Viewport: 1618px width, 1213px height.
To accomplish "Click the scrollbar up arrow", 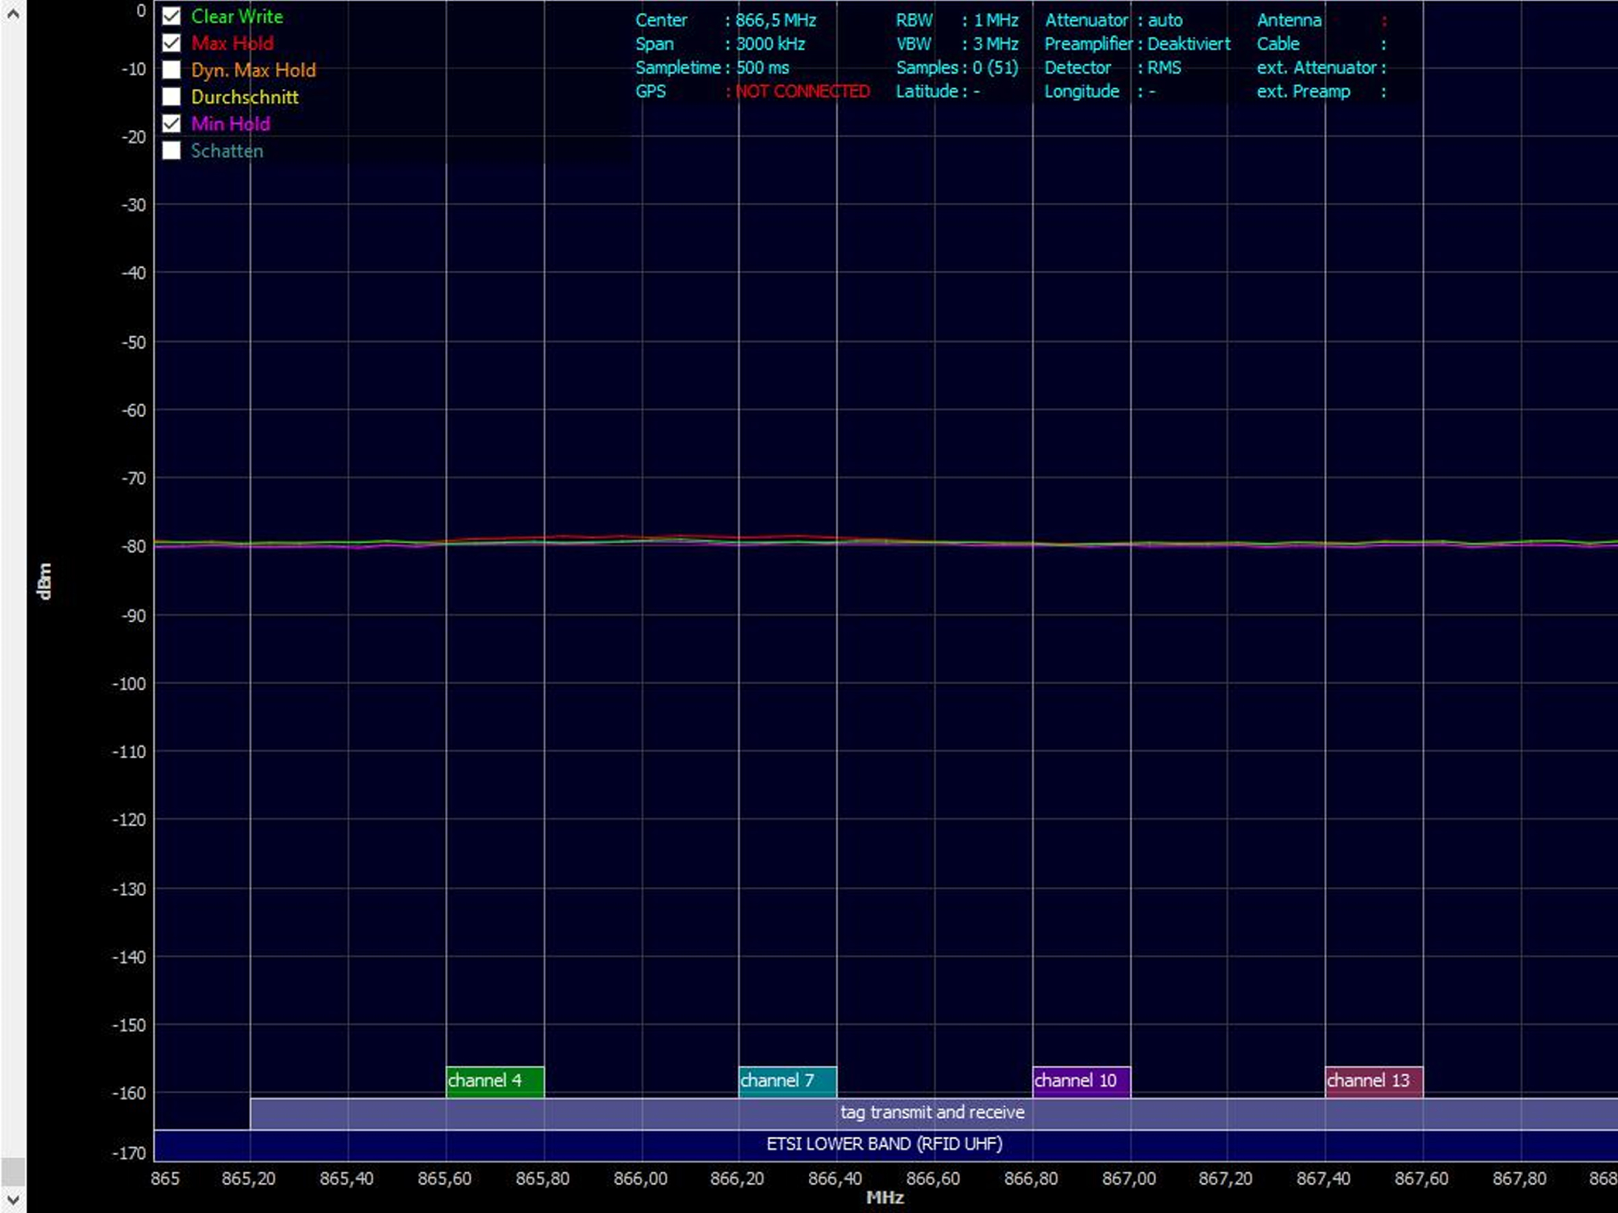I will [12, 12].
